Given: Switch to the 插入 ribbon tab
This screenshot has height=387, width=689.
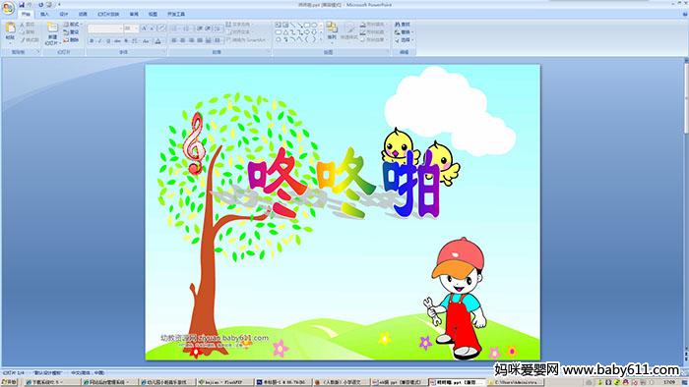Looking at the screenshot, I should 44,14.
